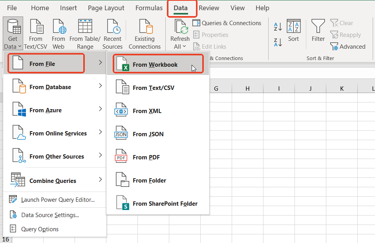Open Advanced filter options
The image size is (375, 243).
348,46
